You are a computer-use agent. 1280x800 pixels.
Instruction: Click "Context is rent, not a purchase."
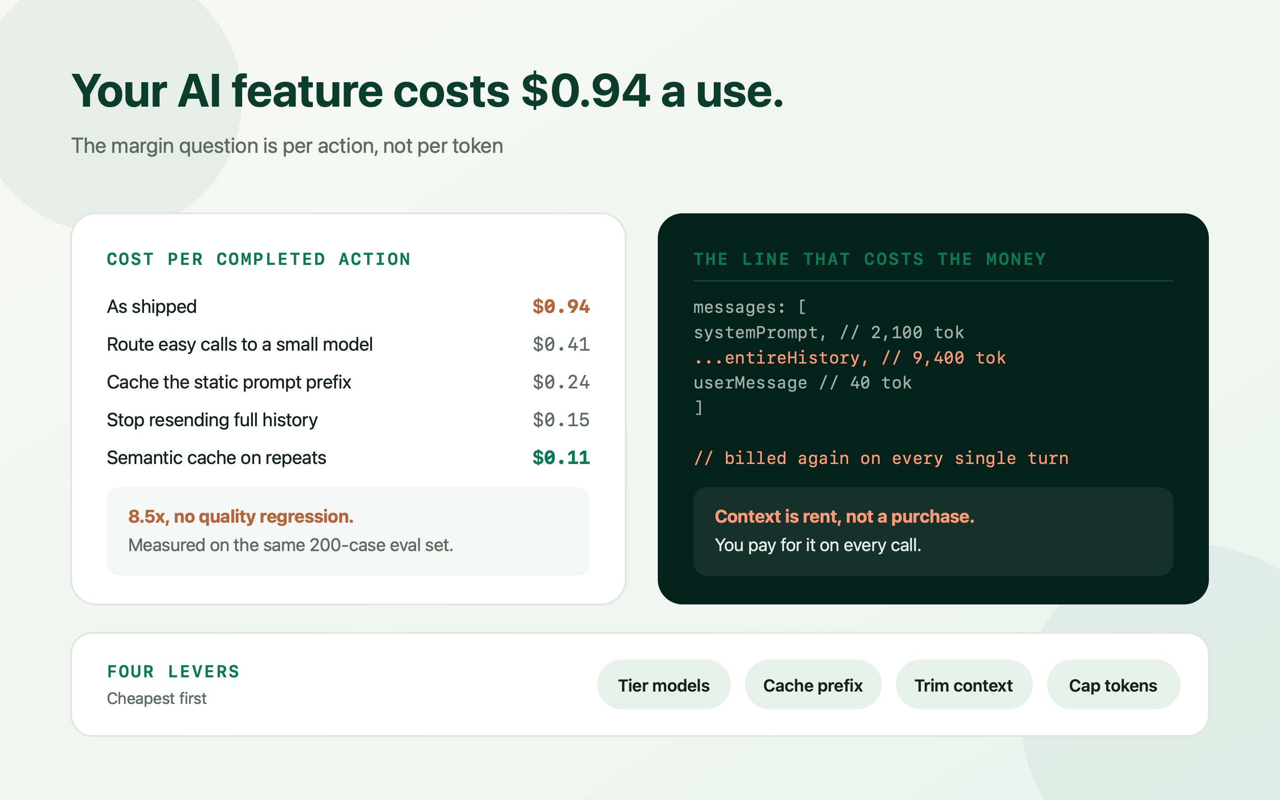pos(844,516)
